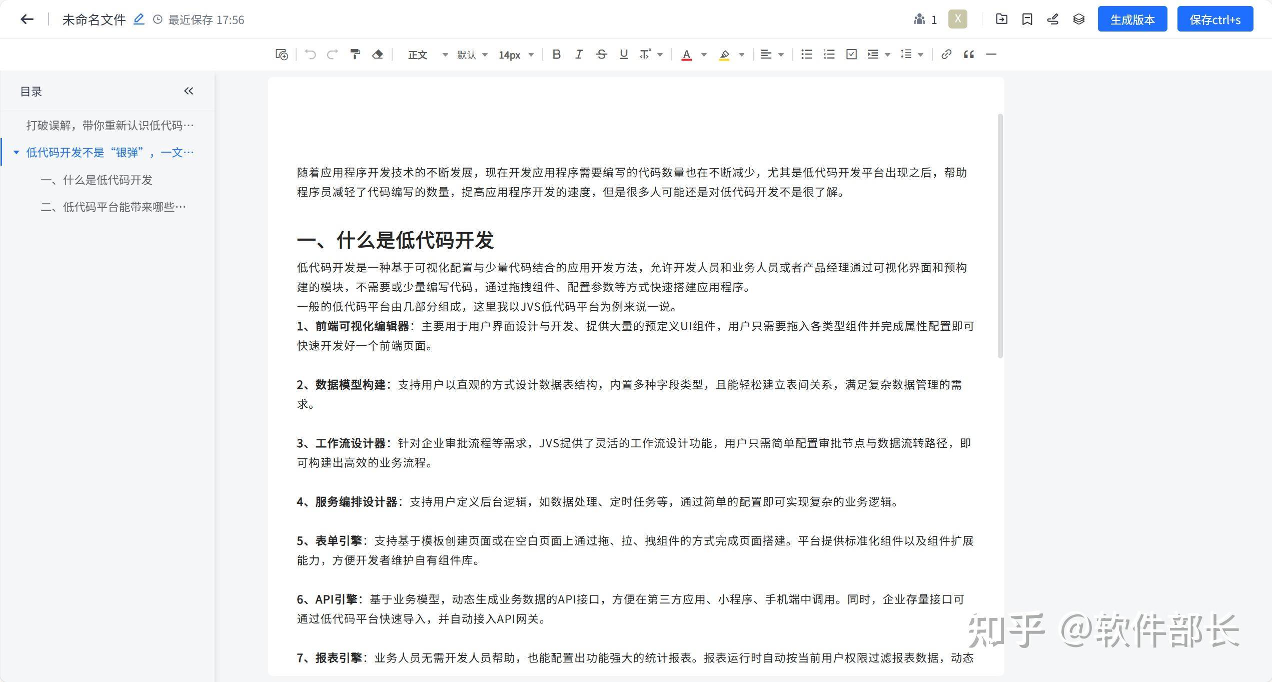Apply red font color
Viewport: 1272px width, 682px height.
pos(687,55)
